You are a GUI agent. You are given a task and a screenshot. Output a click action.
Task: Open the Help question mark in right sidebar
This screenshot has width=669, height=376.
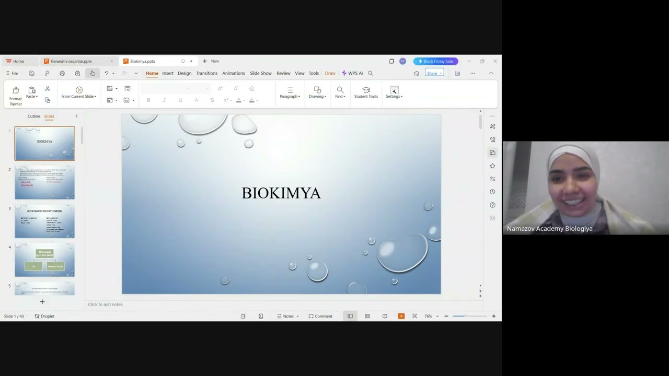(492, 205)
